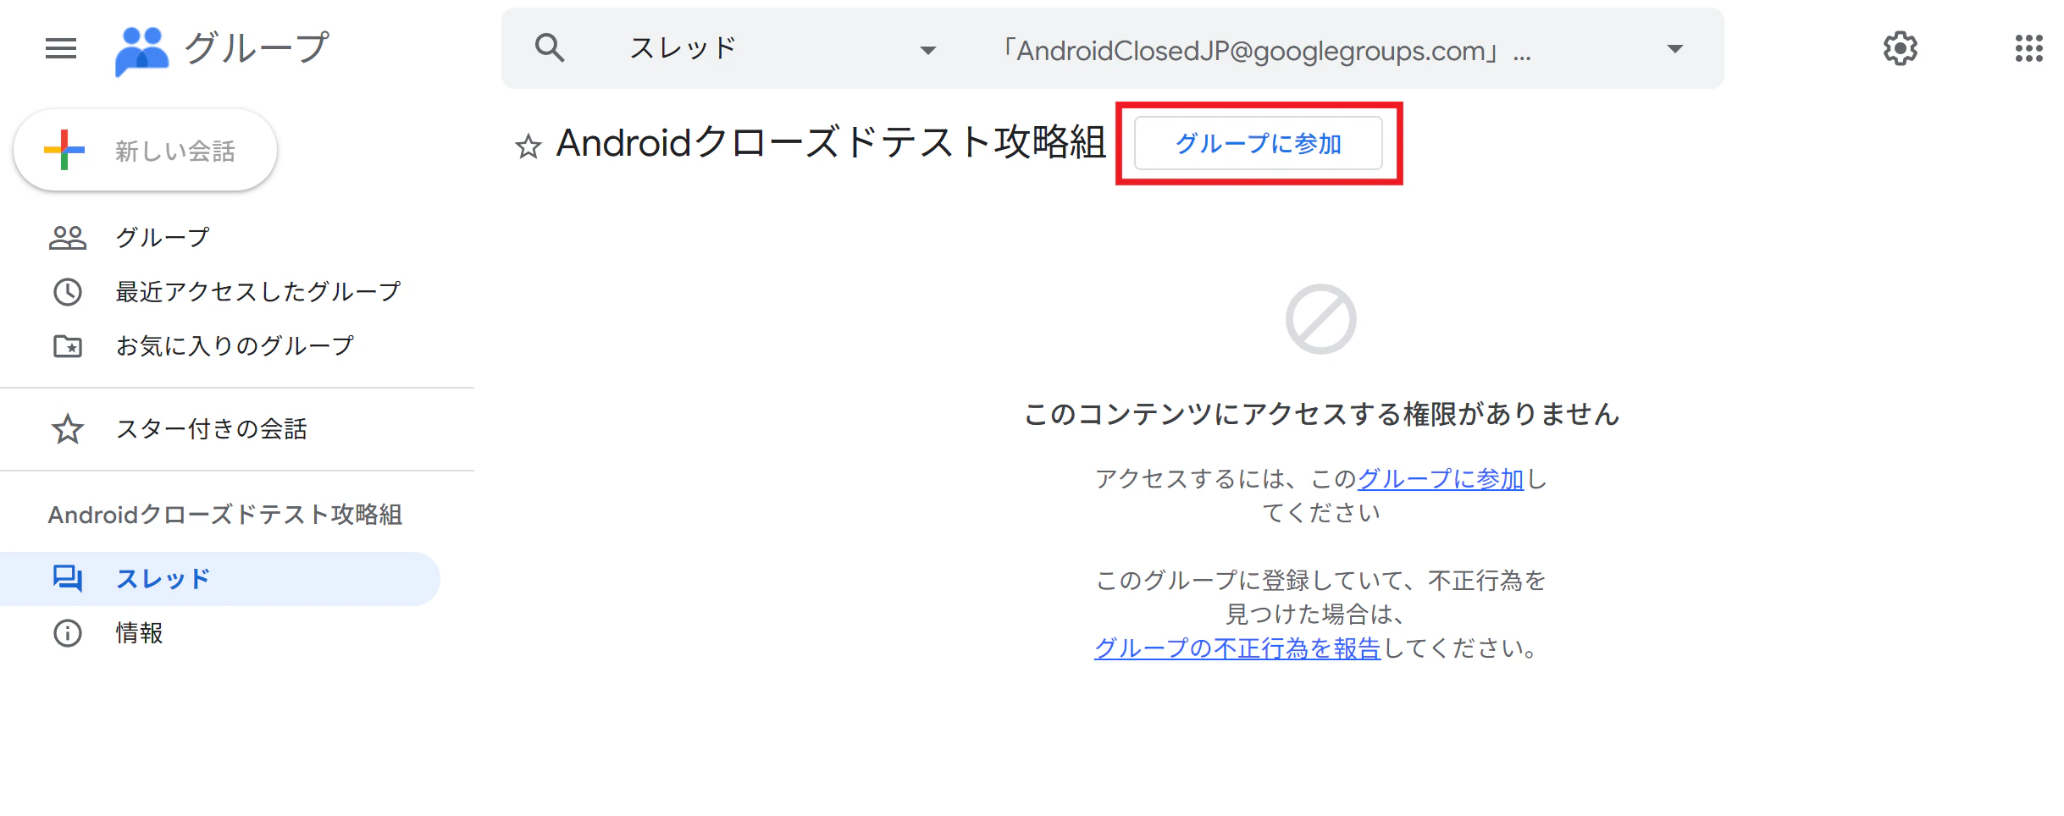Click the star icon beside スター付きの会話
The height and width of the screenshot is (816, 2064).
tap(68, 429)
